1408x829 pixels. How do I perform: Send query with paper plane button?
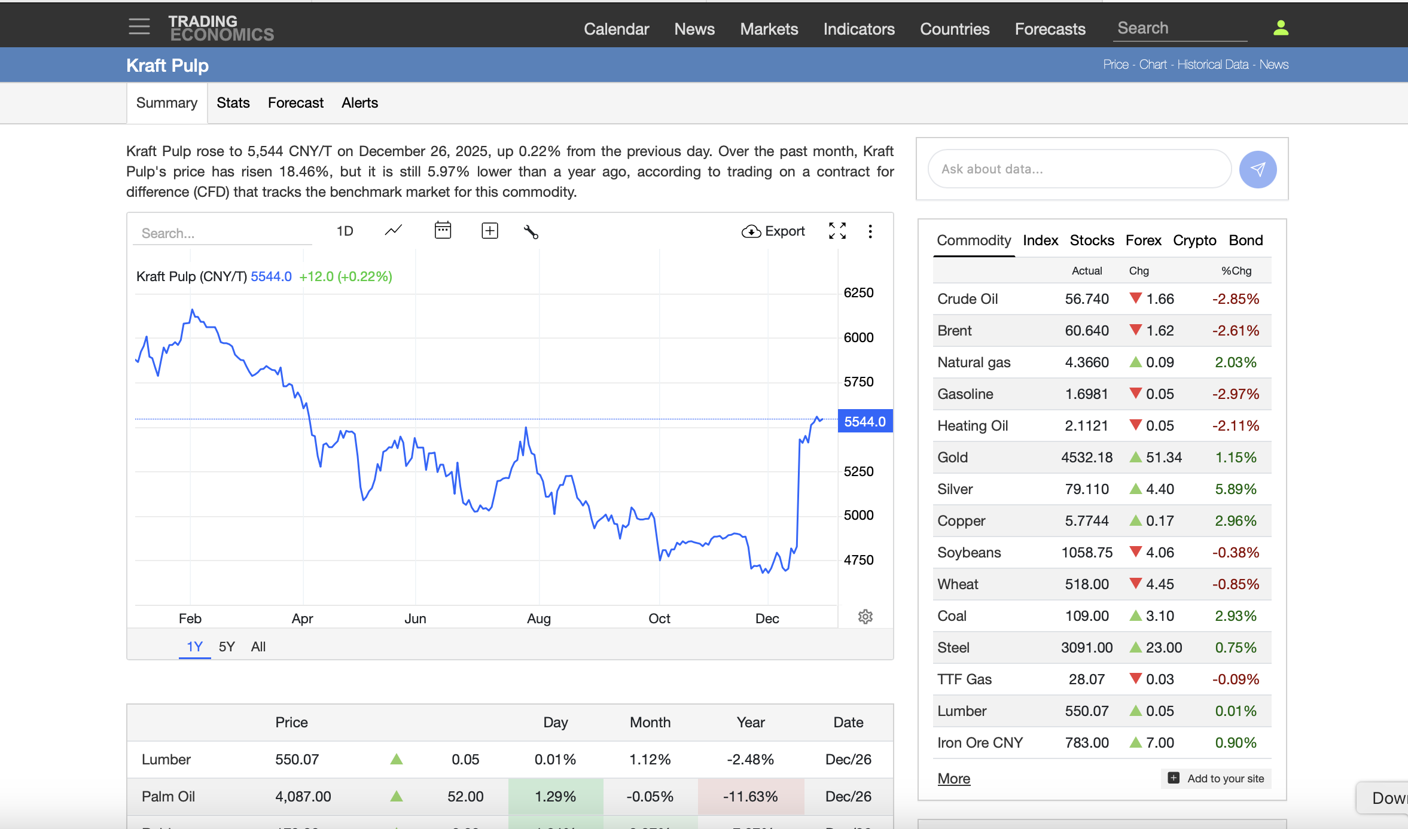pyautogui.click(x=1257, y=169)
